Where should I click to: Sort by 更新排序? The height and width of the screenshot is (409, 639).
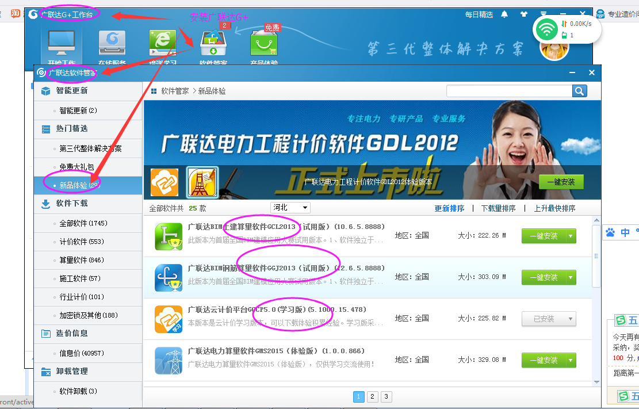449,208
